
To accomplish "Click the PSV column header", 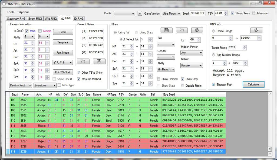I will coord(121,95).
